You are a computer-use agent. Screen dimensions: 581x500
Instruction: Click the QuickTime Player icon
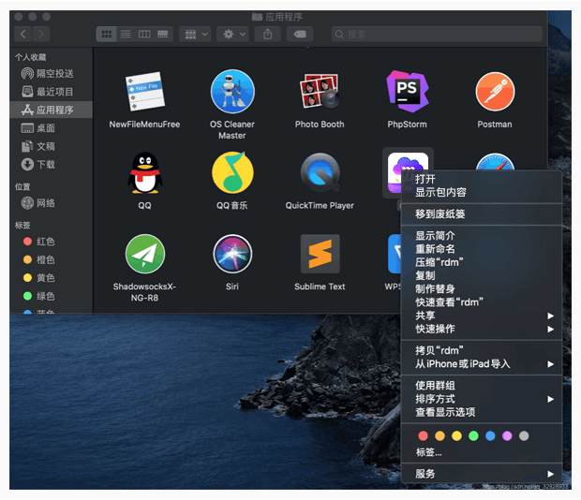click(320, 172)
